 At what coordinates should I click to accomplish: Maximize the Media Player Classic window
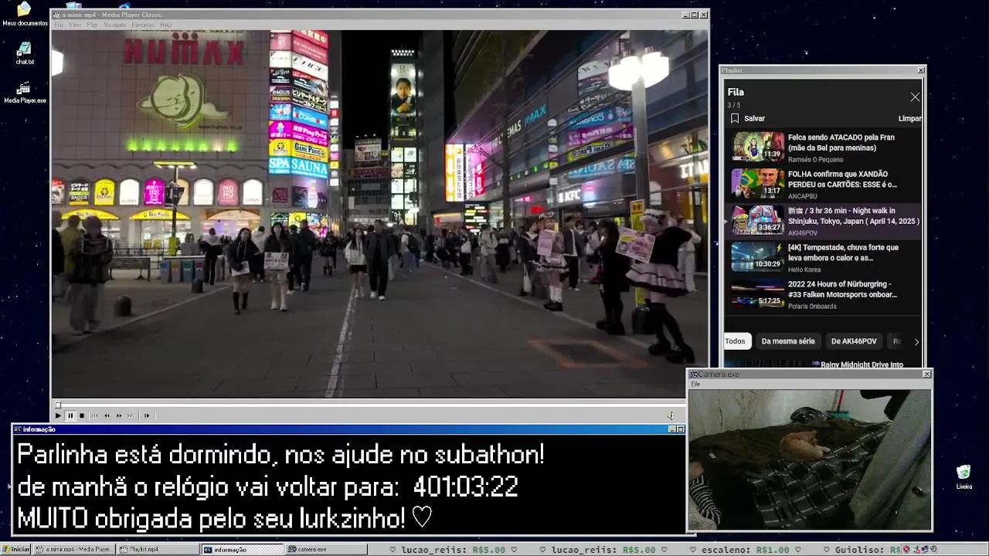(694, 15)
